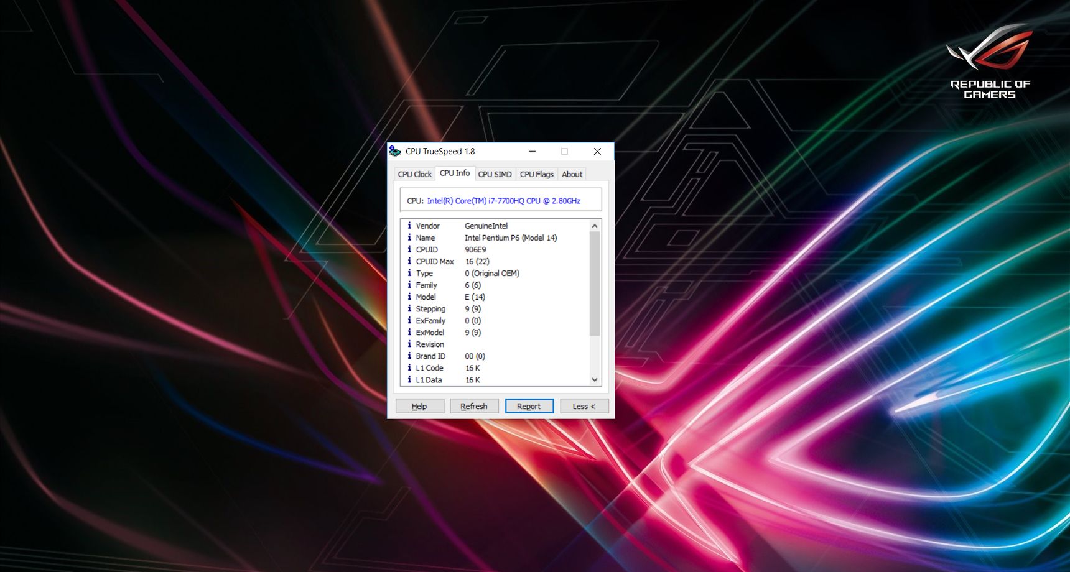Screen dimensions: 1070x572
Task: Select the Revision row label
Action: (x=430, y=344)
